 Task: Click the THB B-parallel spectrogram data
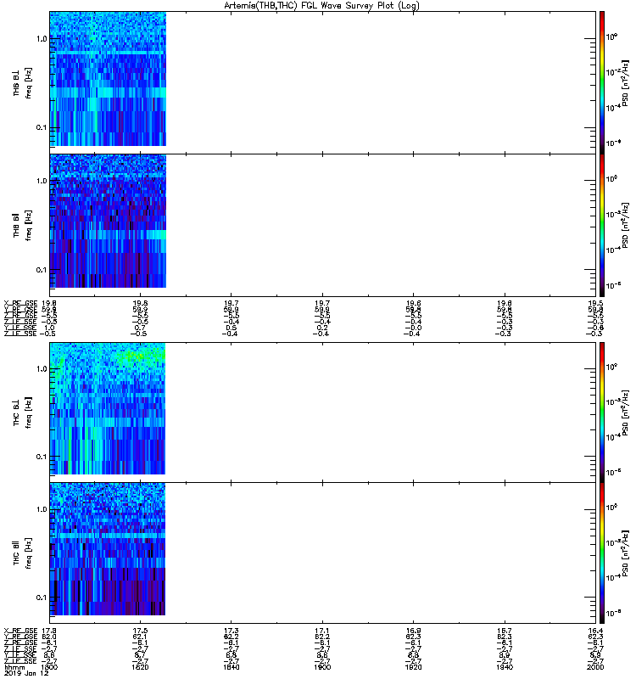(108, 221)
